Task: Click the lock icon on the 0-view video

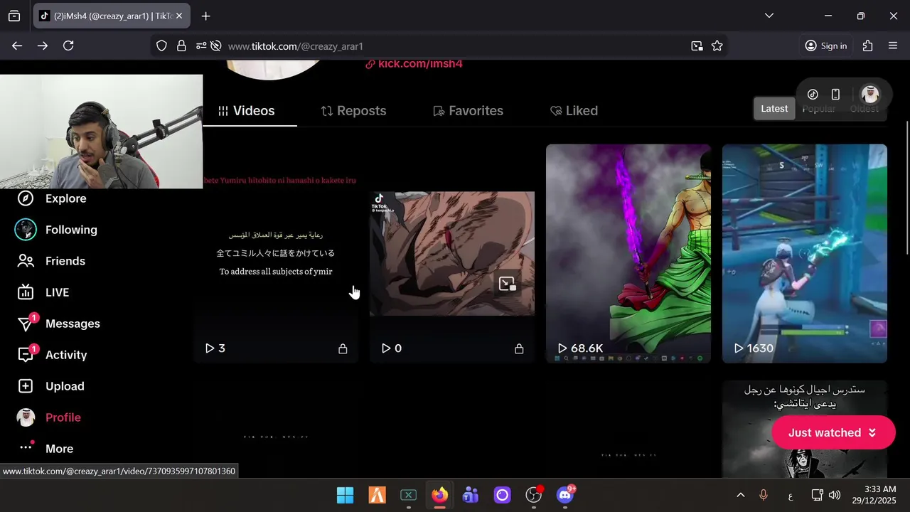Action: tap(519, 348)
